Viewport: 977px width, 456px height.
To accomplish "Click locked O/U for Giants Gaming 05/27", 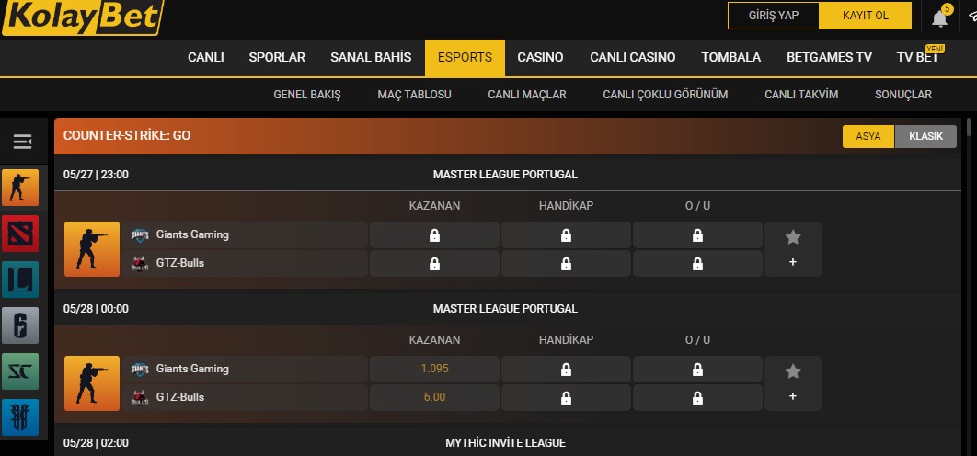I will 697,234.
